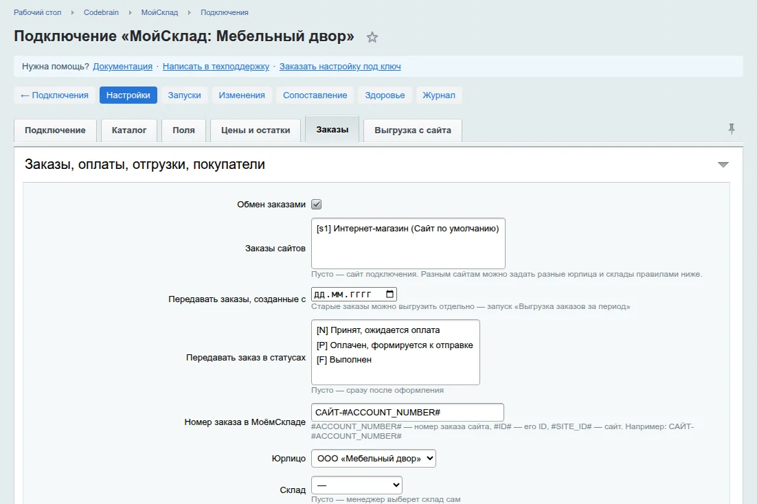Viewport: 757px width, 504px height.
Task: Click Написать в техподдержку link
Action: (216, 67)
